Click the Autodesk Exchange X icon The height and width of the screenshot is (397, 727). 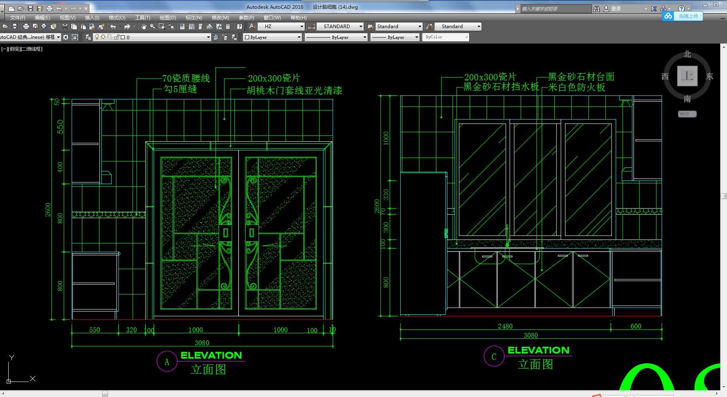coord(654,9)
